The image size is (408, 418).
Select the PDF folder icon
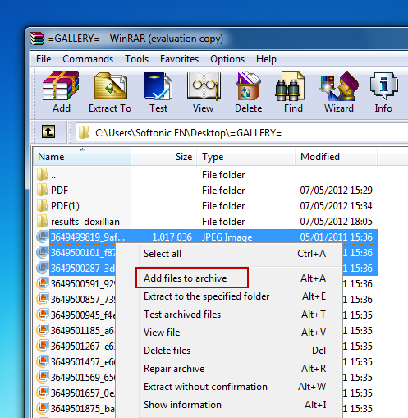[x=42, y=190]
